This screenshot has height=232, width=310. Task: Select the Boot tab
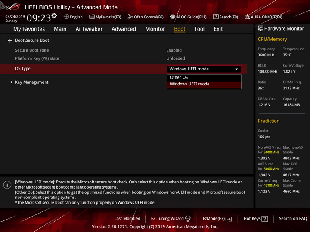[180, 29]
